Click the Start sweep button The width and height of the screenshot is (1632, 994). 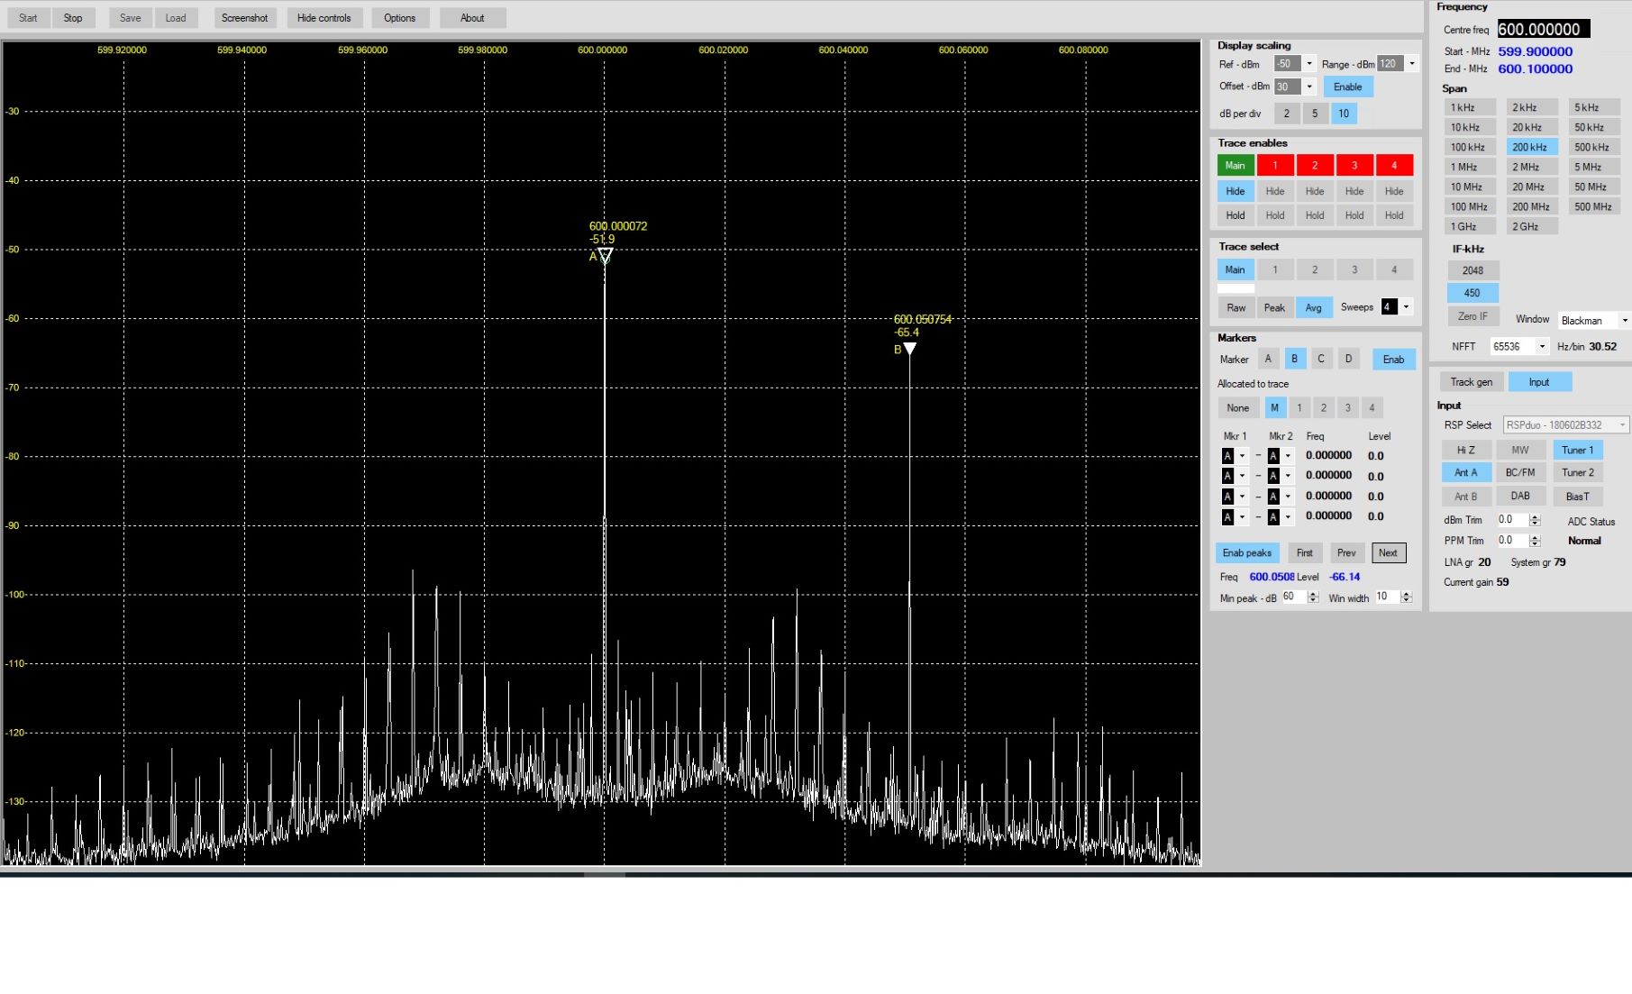coord(28,18)
